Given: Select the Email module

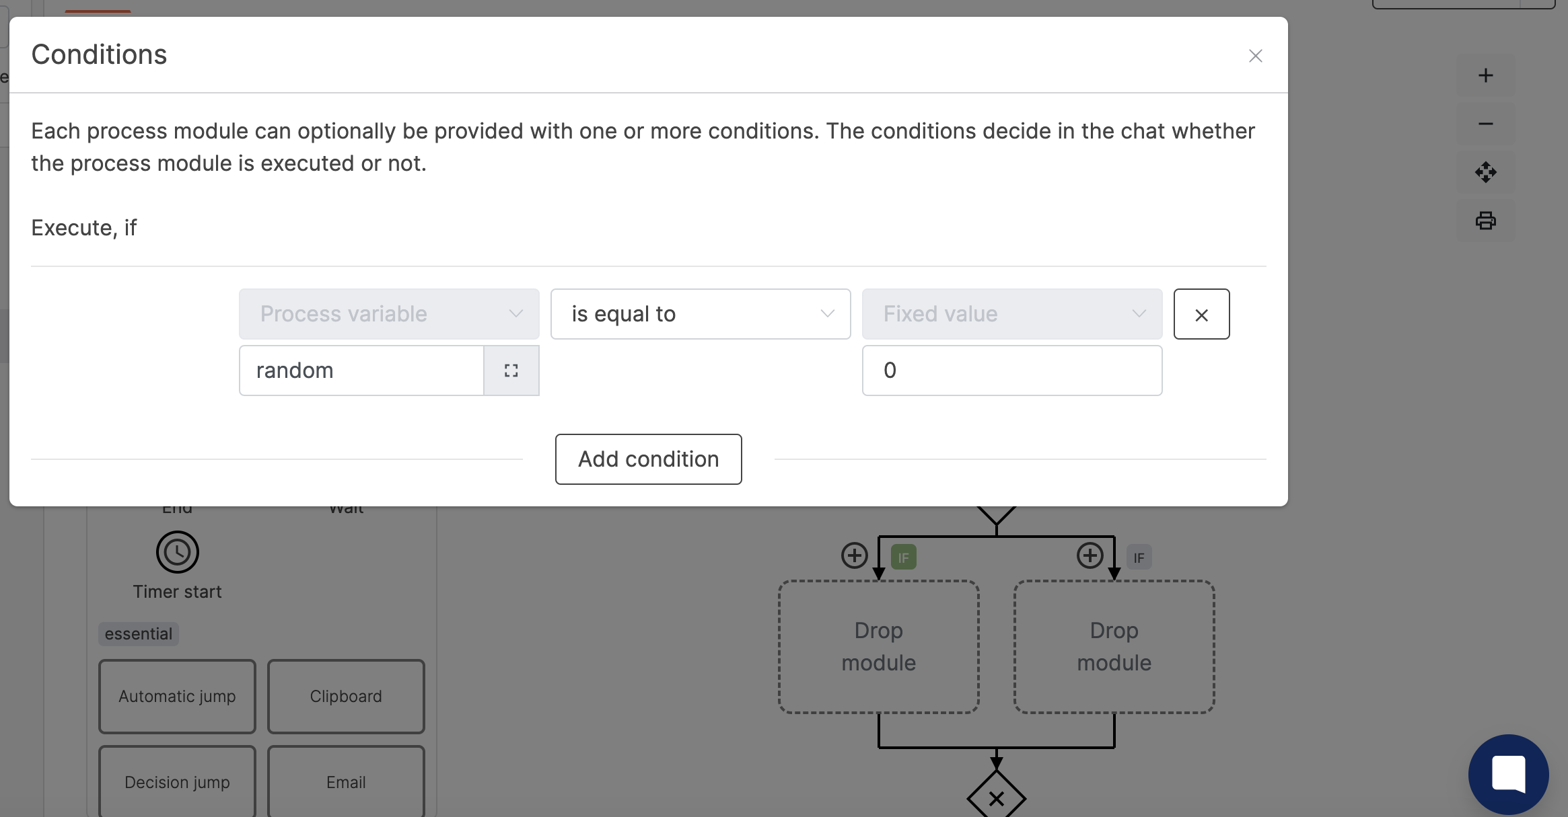Looking at the screenshot, I should [345, 782].
